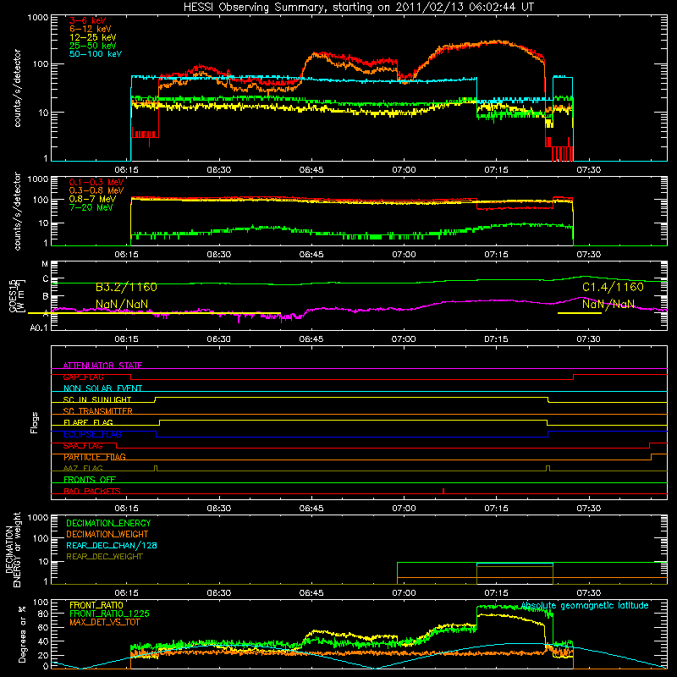Click 06:45 tick under Flags panel

click(311, 509)
